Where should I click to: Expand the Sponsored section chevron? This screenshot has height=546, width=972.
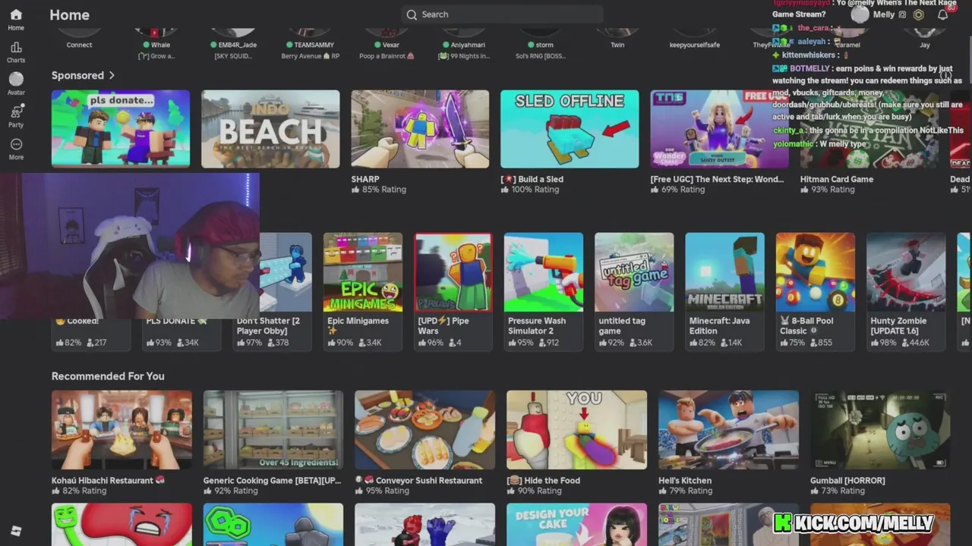tap(112, 75)
